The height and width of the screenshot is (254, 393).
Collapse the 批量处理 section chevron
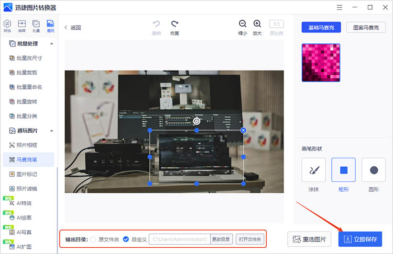(52, 44)
